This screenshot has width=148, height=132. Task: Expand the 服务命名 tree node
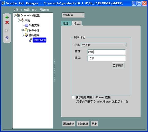23,30
